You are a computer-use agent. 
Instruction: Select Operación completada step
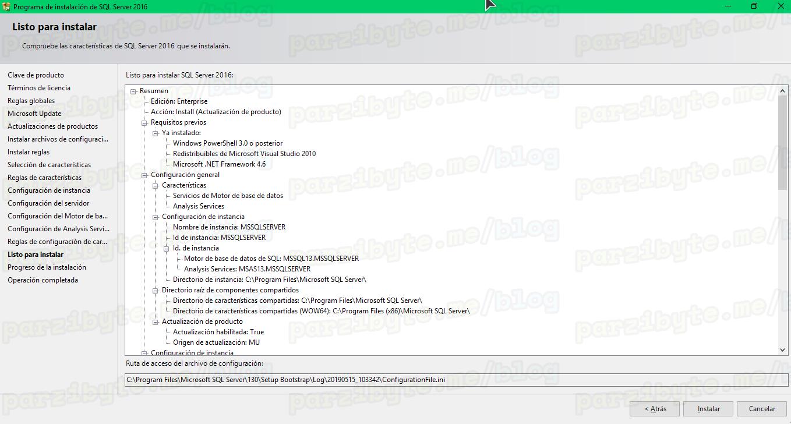(43, 280)
